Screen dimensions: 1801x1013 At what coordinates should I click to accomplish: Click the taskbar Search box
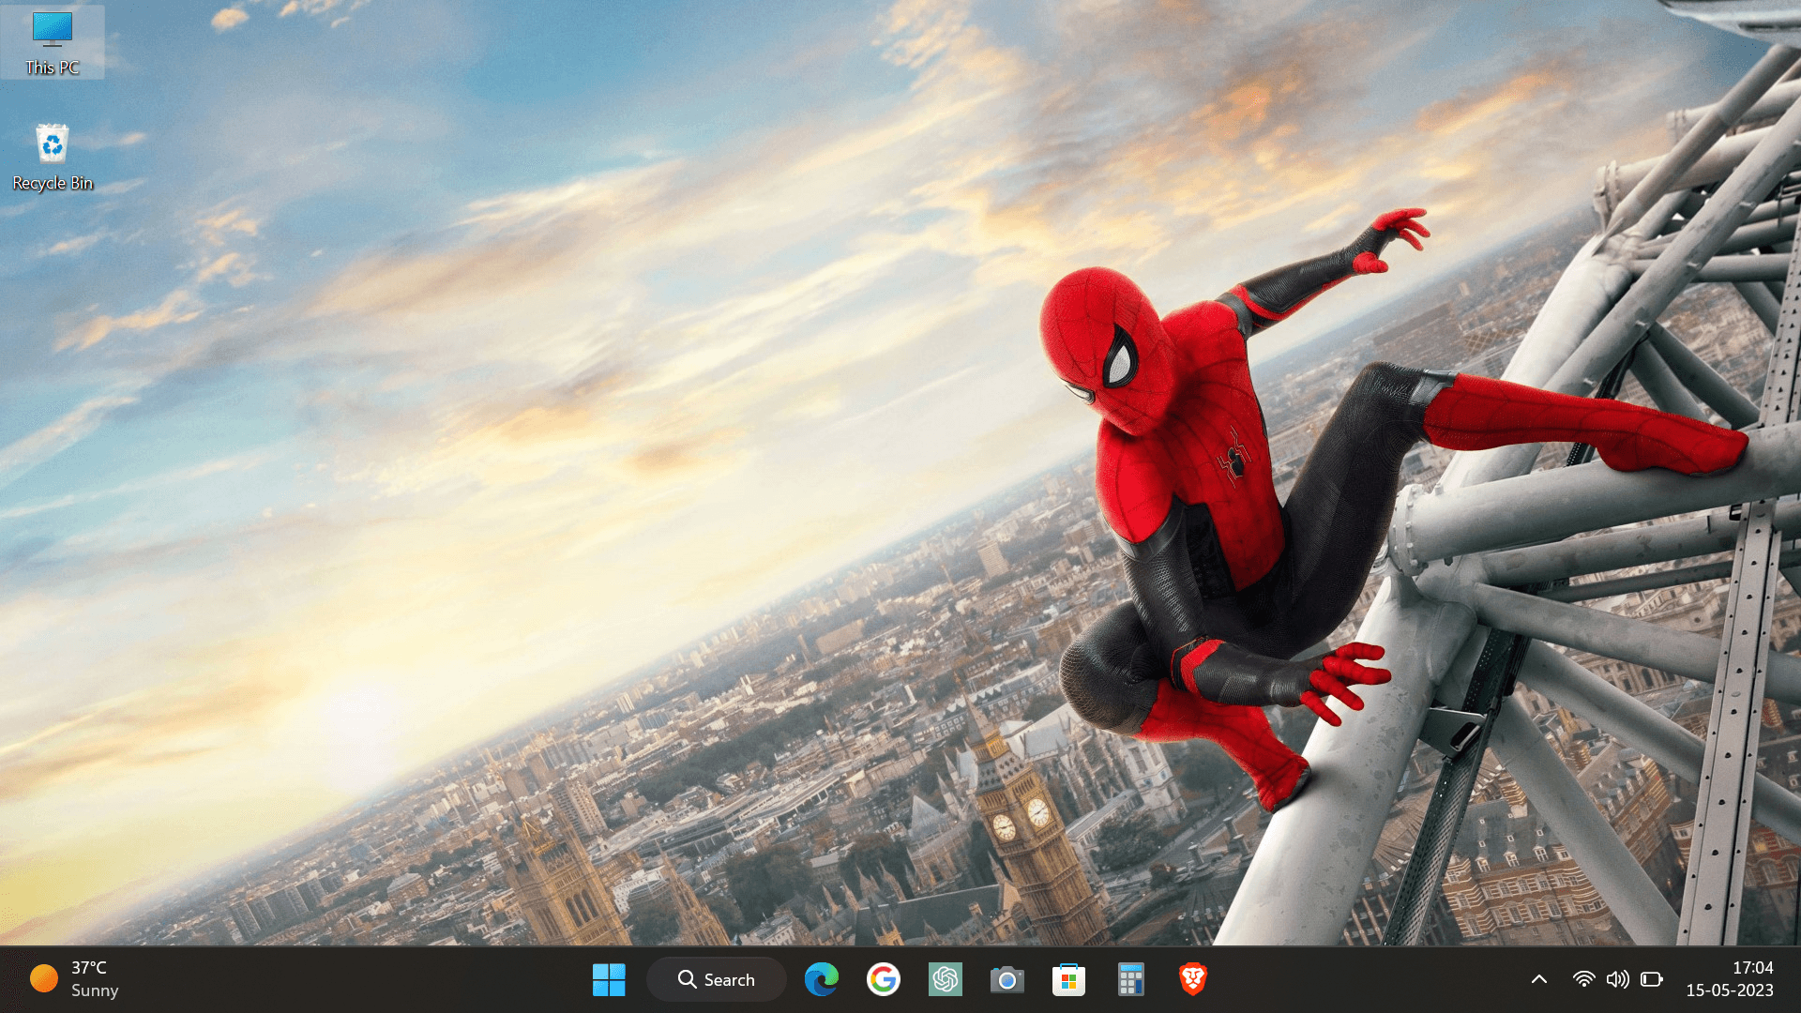(x=717, y=979)
